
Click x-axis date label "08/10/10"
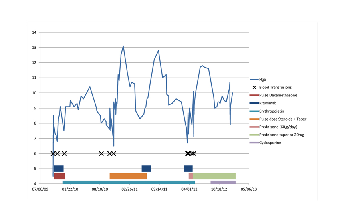(100, 189)
